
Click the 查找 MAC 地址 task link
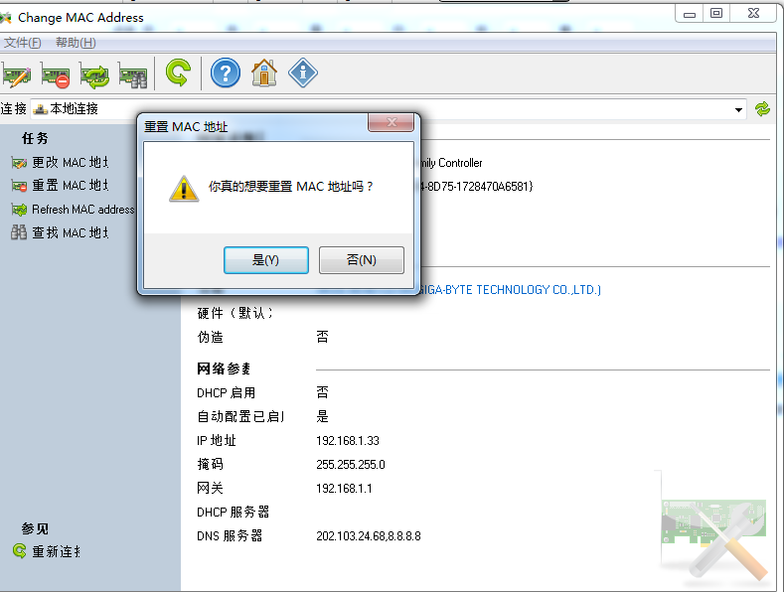coord(69,233)
